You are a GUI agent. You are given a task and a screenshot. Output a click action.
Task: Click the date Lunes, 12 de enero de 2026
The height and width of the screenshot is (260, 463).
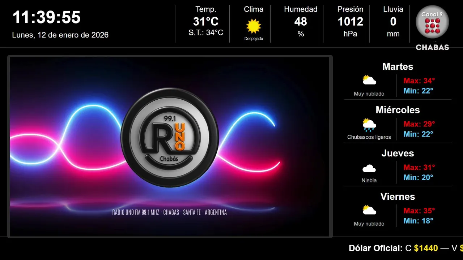[60, 35]
